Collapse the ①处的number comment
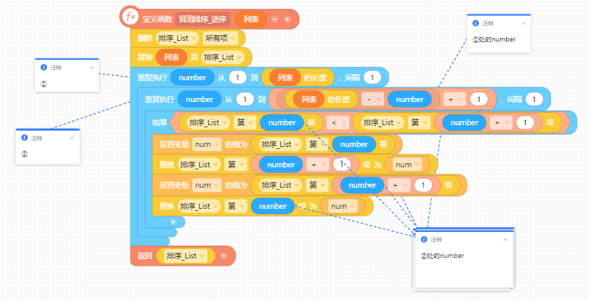Image resolution: width=590 pixels, height=300 pixels. tap(523, 23)
